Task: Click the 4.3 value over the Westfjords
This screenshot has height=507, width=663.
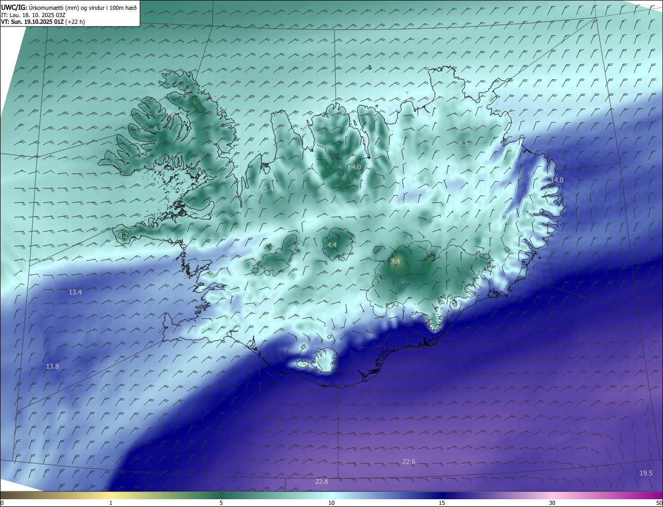Action: coord(158,129)
